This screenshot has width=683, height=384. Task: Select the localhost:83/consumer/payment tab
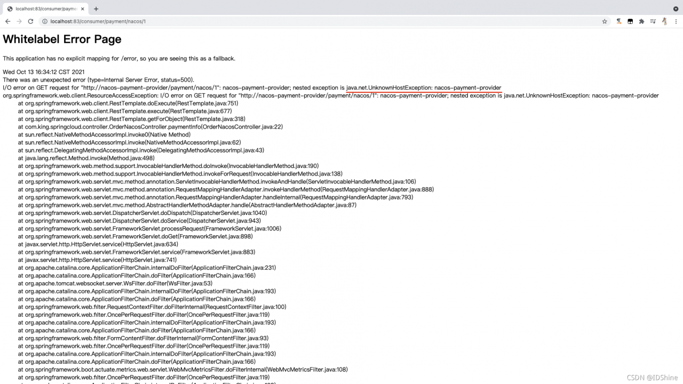[x=45, y=9]
